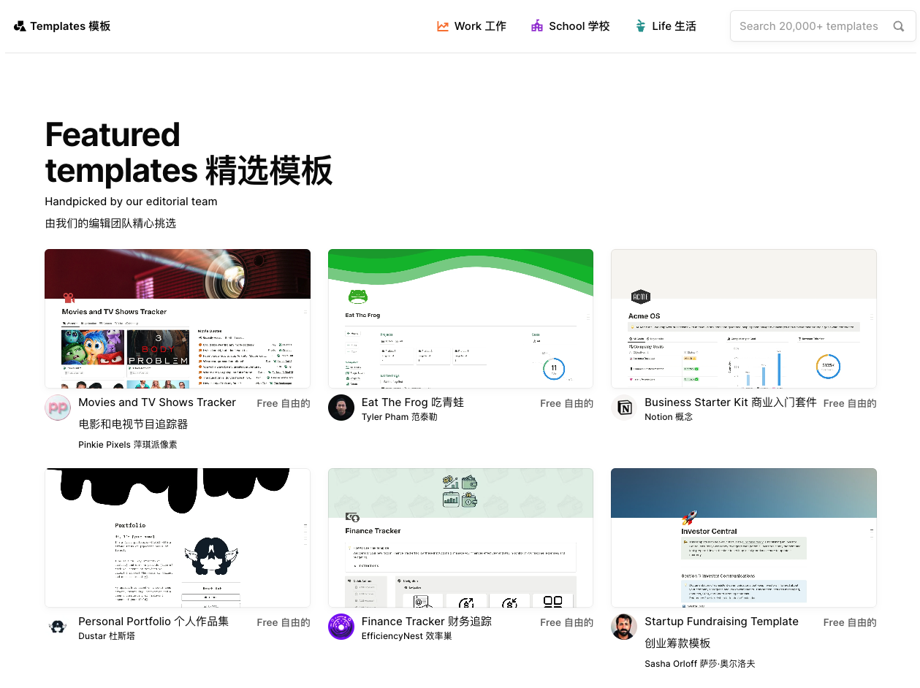The image size is (920, 688).
Task: Open the Portfolio template preview image
Action: (178, 538)
